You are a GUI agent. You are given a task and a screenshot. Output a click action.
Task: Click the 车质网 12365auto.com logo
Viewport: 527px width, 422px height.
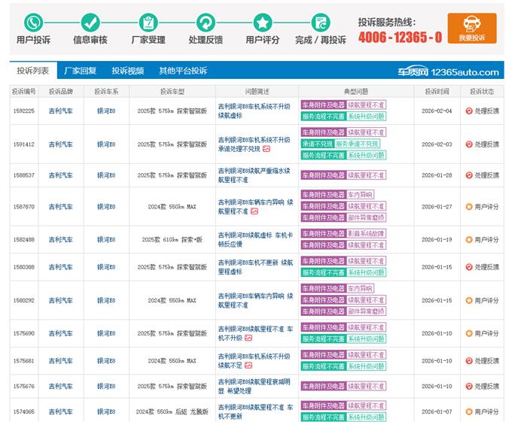tap(448, 72)
